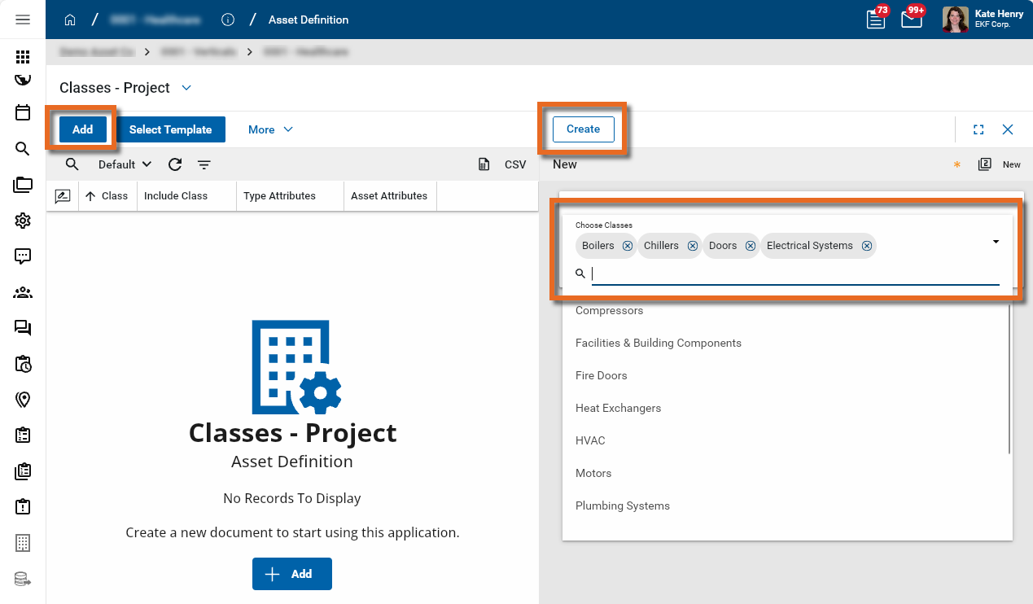Expand the Classes - Project title dropdown
Image resolution: width=1033 pixels, height=604 pixels.
tap(186, 88)
